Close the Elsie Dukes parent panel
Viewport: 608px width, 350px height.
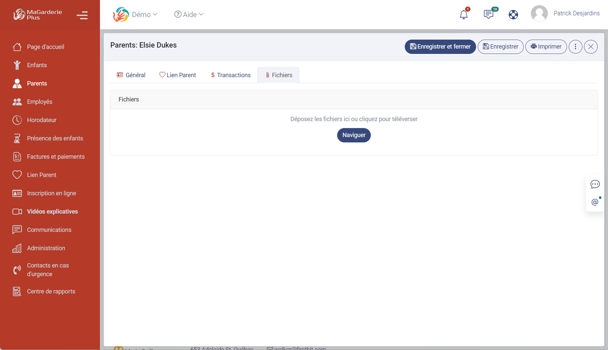click(591, 47)
